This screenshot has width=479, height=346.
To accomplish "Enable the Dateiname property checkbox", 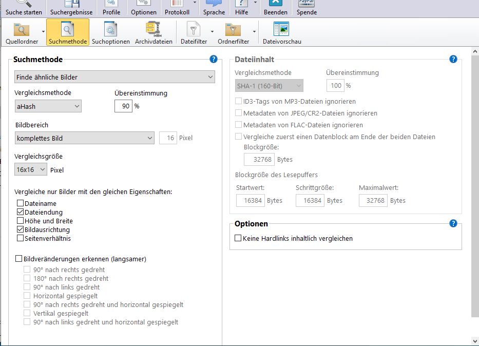I will 21,204.
